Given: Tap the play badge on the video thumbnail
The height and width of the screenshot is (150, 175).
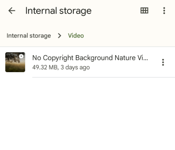Looking at the screenshot, I should [x=21, y=56].
